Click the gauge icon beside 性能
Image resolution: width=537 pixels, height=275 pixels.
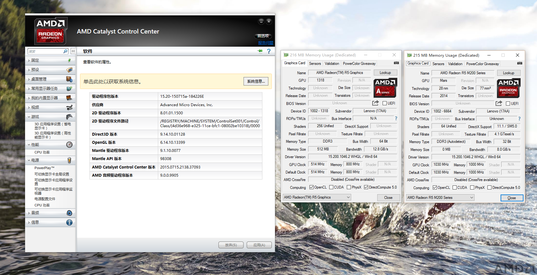(69, 144)
